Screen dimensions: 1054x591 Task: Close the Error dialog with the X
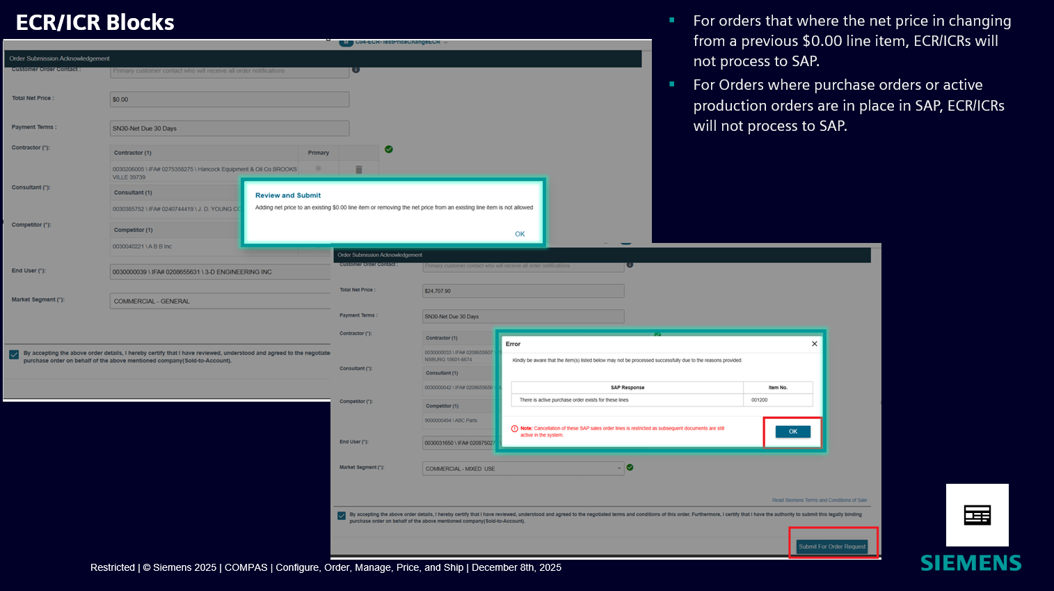[815, 344]
